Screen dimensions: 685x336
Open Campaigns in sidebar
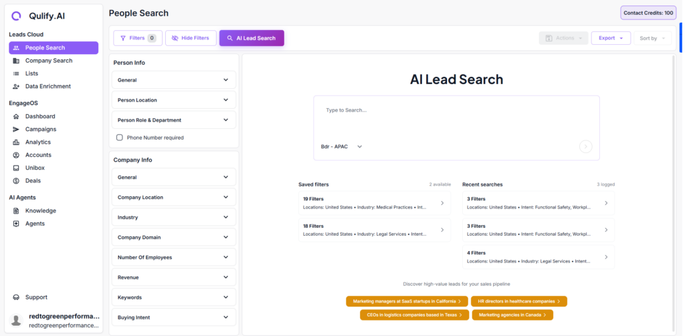pyautogui.click(x=54, y=130)
